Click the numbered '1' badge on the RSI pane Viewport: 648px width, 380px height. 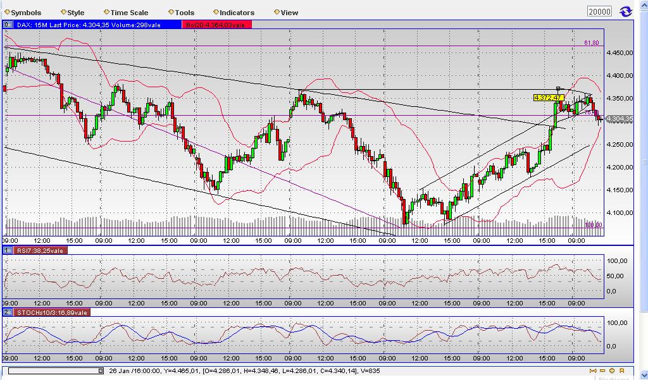click(x=8, y=250)
